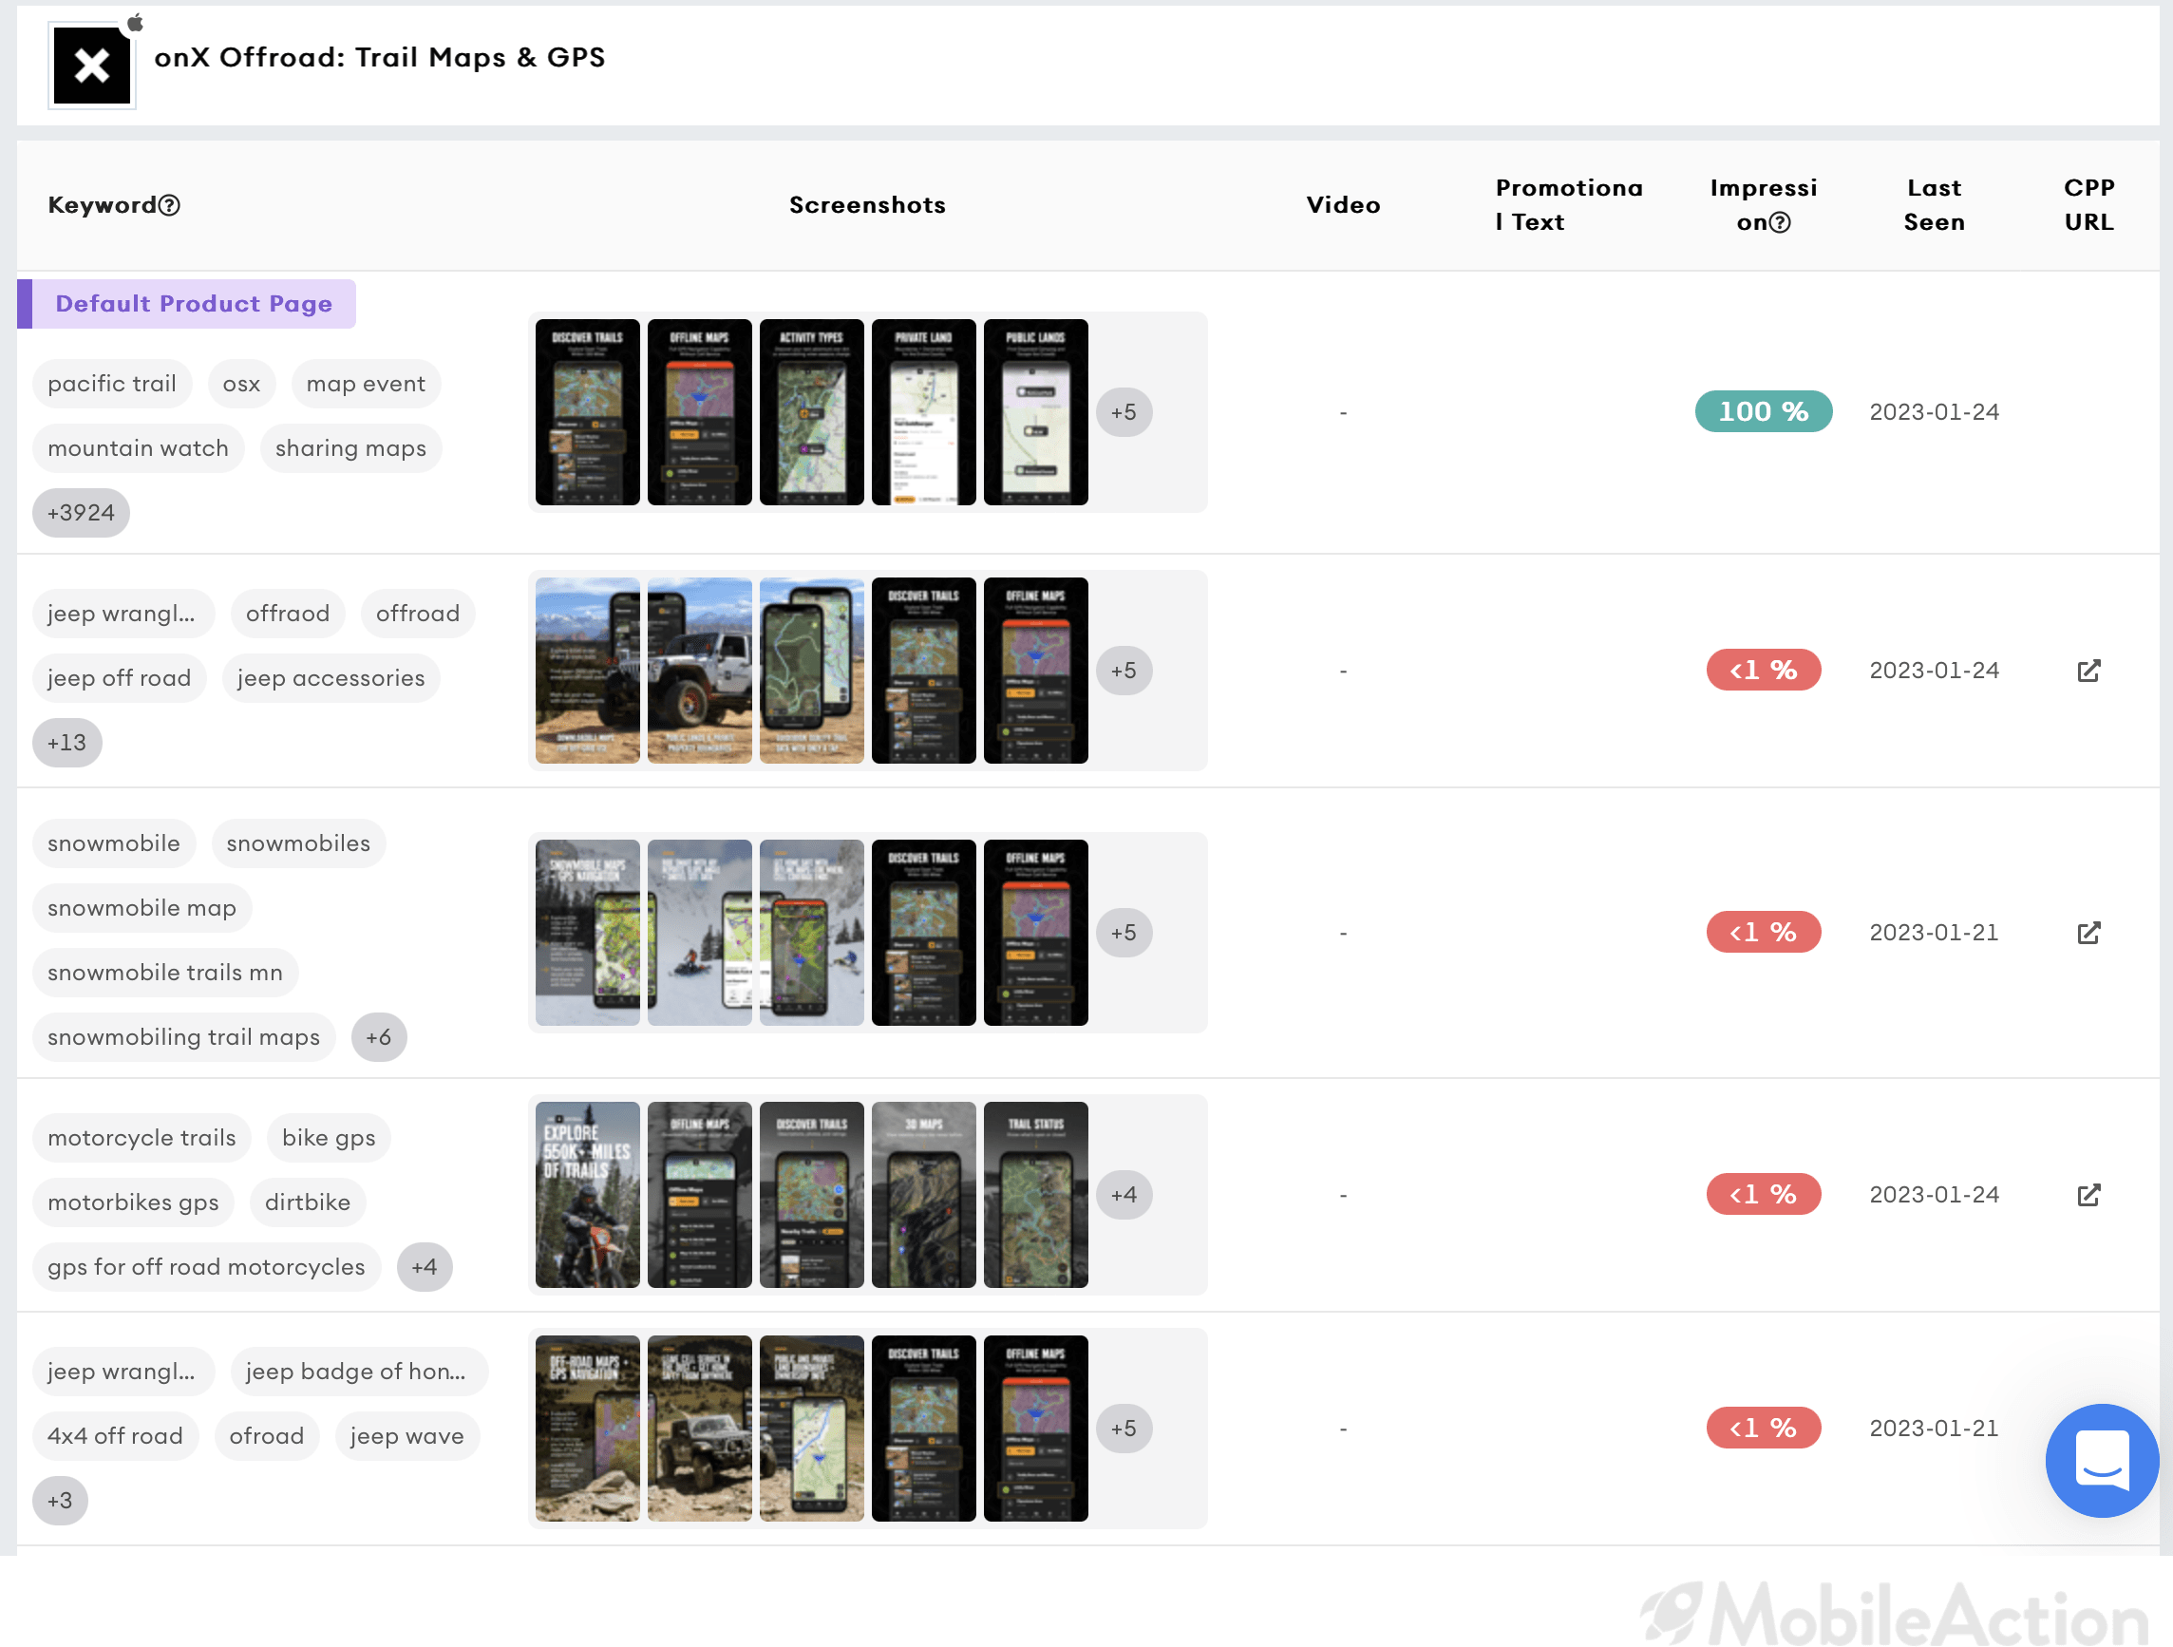Click the Video column header
Image resolution: width=2173 pixels, height=1647 pixels.
pyautogui.click(x=1343, y=204)
